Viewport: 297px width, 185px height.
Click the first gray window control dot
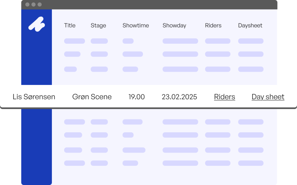(x=27, y=5)
